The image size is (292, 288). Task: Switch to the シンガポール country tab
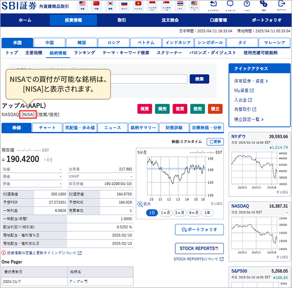pos(210,43)
